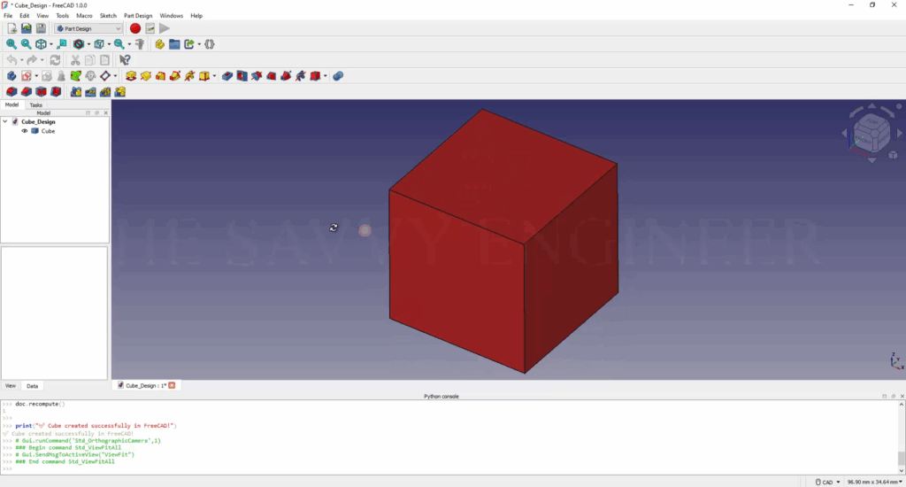Click the Boolean operation icon
Screen dimensions: 906x487
click(x=338, y=76)
